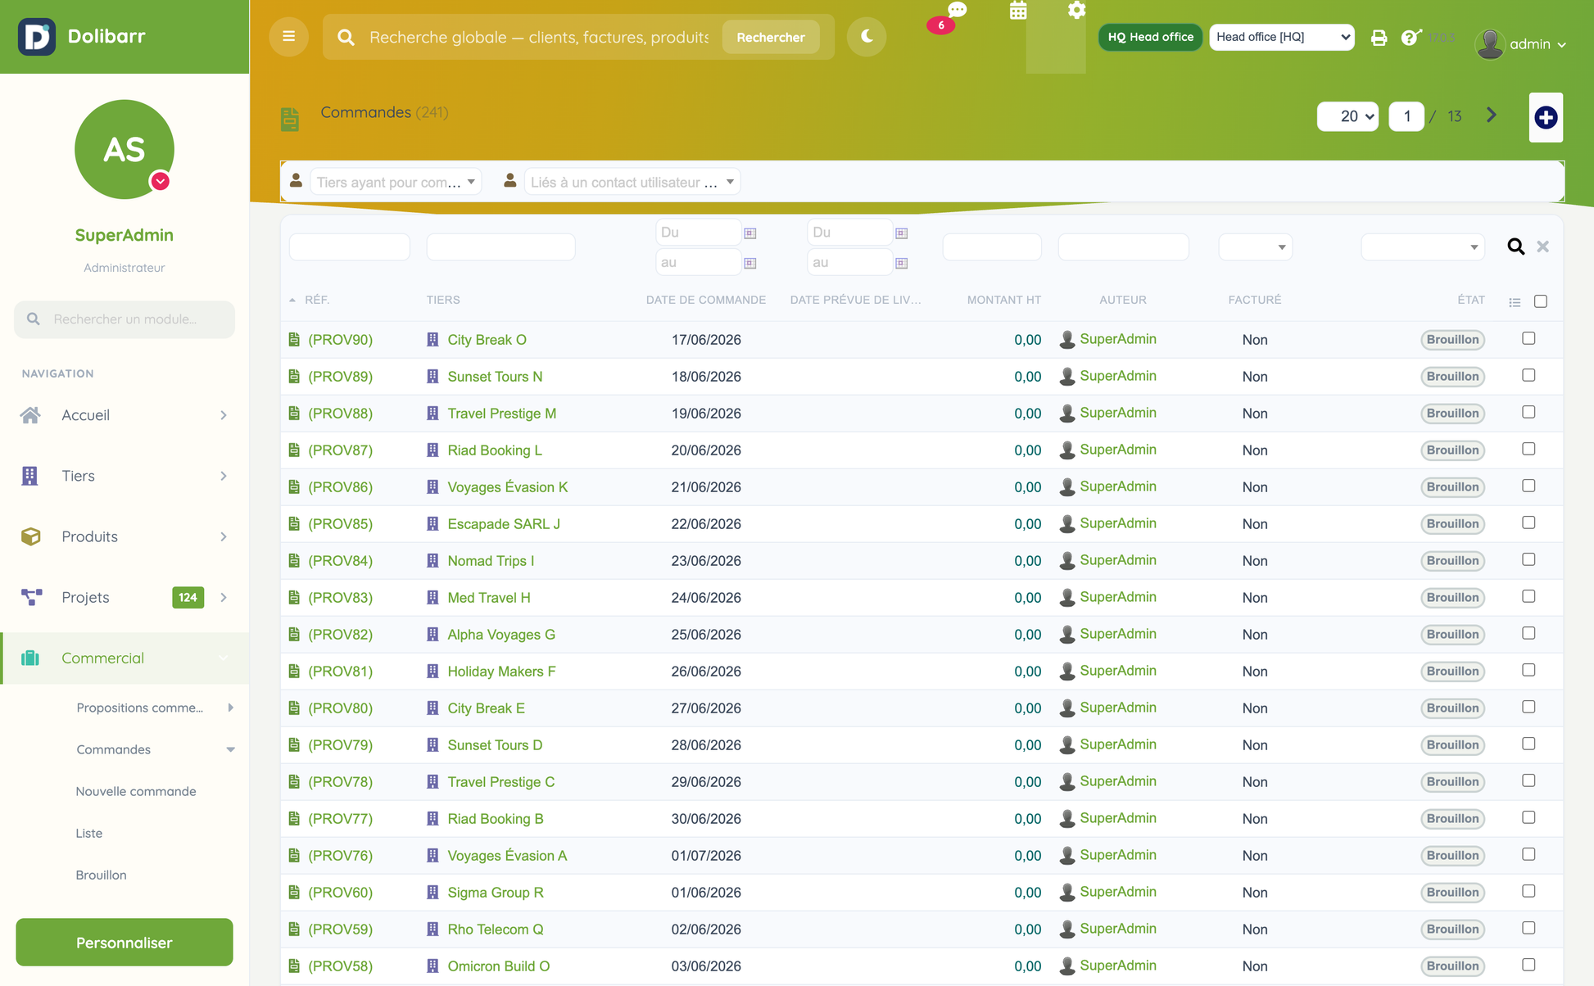Open the Facturé filter dropdown
The width and height of the screenshot is (1594, 986).
click(1255, 246)
